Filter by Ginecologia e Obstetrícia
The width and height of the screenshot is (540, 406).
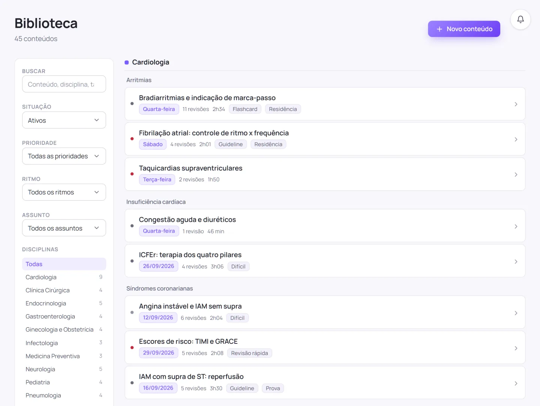click(64, 330)
